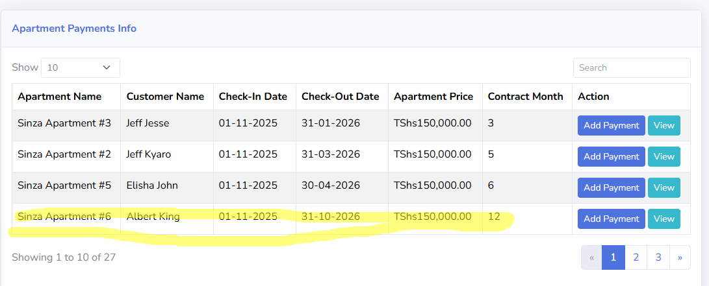Select current page 1 in pagination

point(613,257)
